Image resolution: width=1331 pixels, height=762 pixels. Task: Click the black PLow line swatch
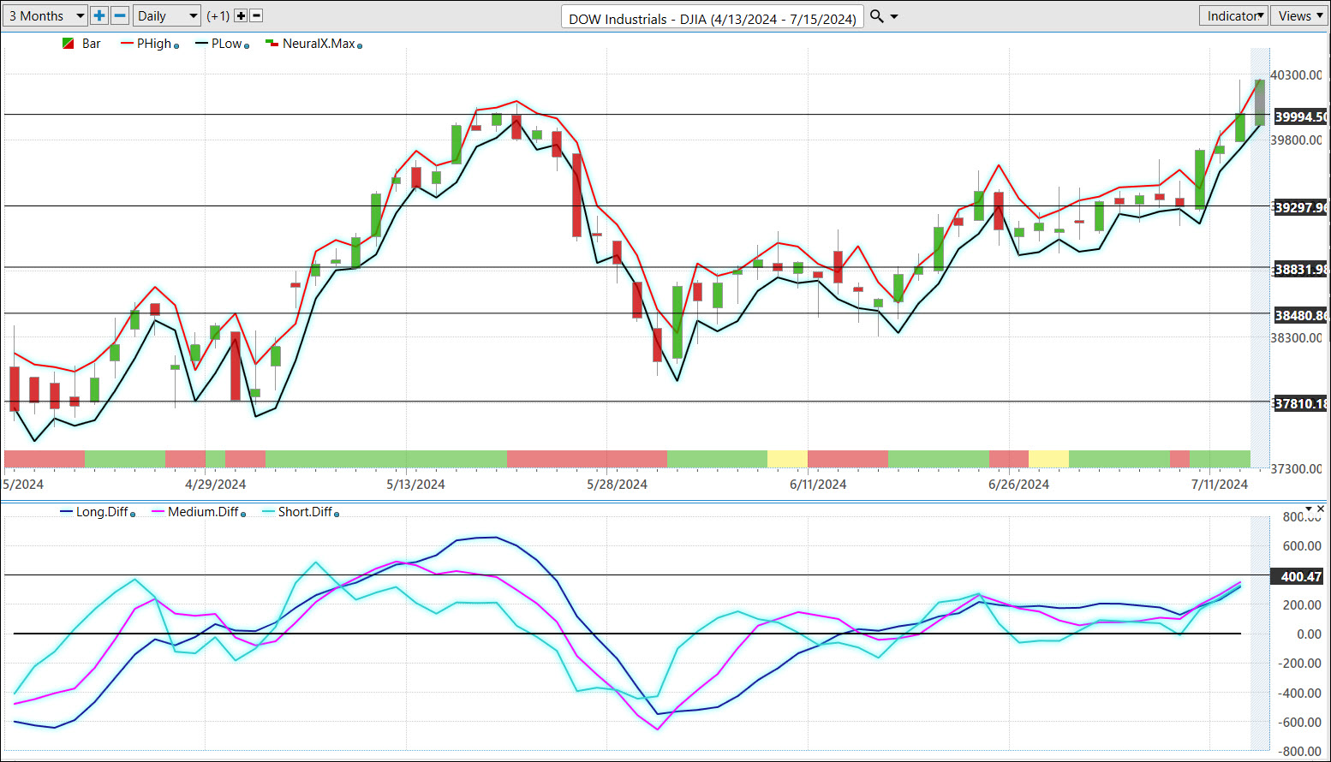[x=201, y=44]
